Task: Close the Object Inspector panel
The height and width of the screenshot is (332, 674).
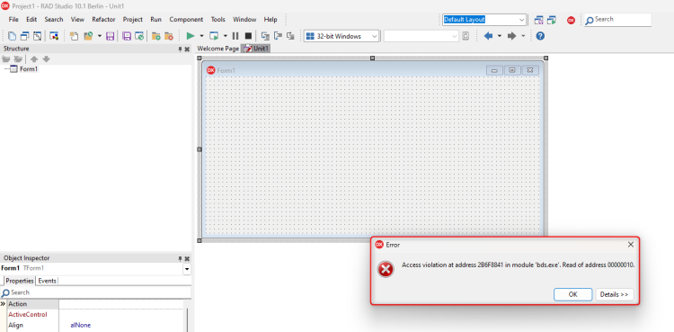Action: click(x=187, y=259)
